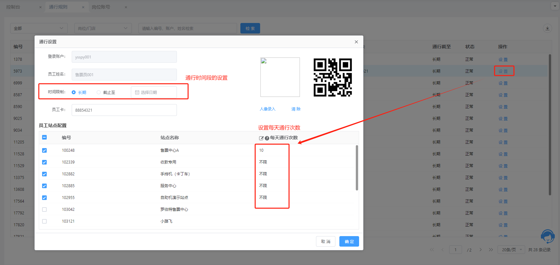560x265 pixels.
Task: Check the box for 罗伯特售票中心
Action: (44, 210)
